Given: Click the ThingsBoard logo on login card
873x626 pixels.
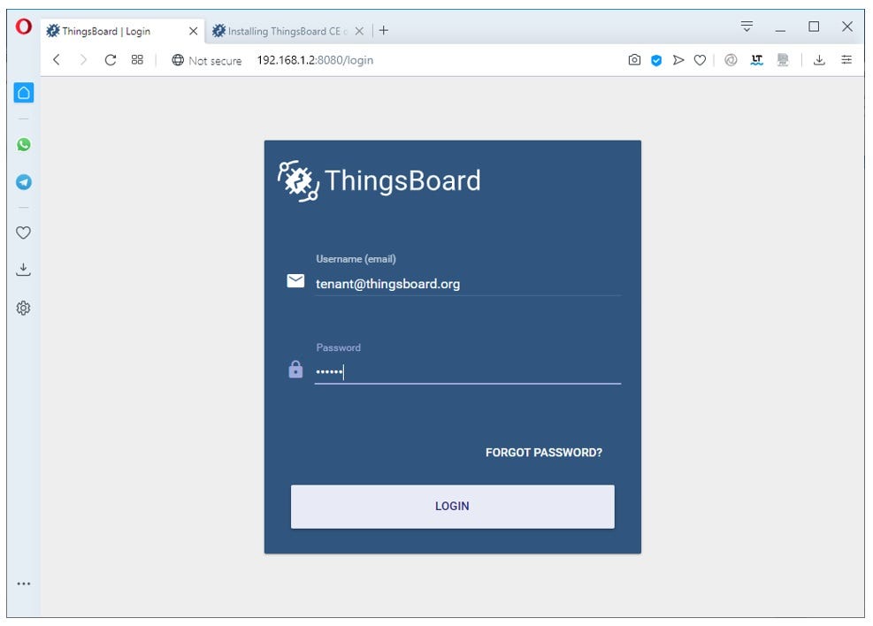Looking at the screenshot, I should coord(379,181).
